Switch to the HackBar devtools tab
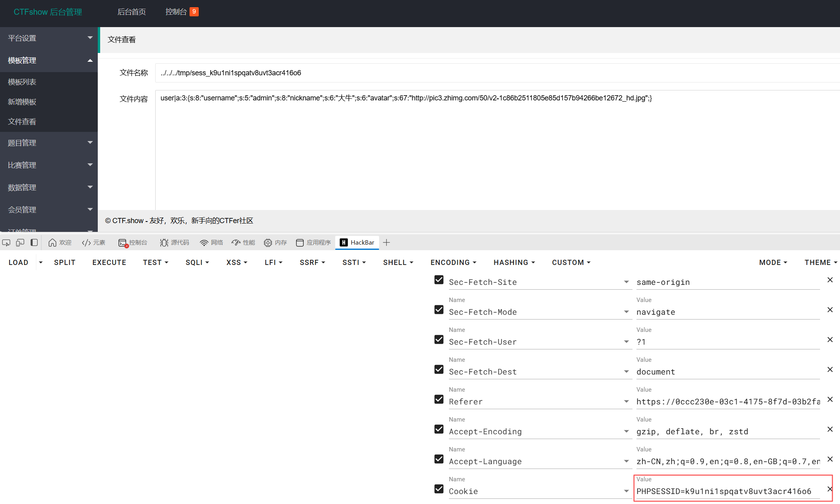This screenshot has height=504, width=840. (x=357, y=243)
